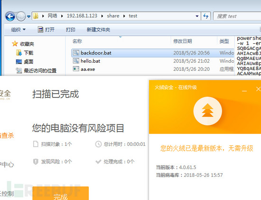The height and width of the screenshot is (200, 261).
Task: Sort by the 修改日期 column header
Action: (183, 41)
